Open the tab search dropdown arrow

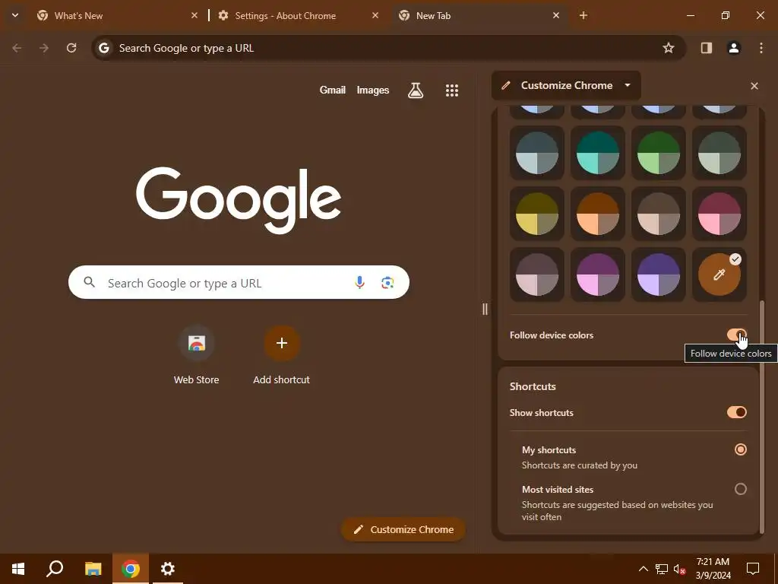15,15
